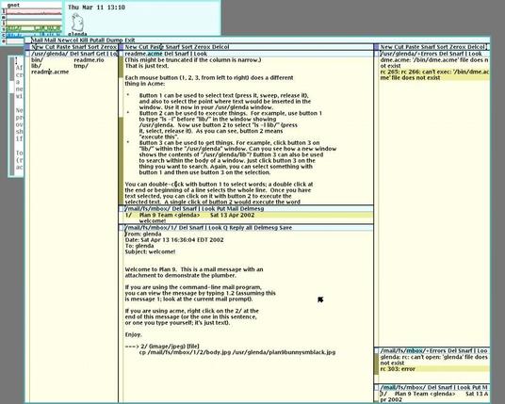Click the bin/ directory entry
Viewport: 505px width, 404px height.
(37, 60)
